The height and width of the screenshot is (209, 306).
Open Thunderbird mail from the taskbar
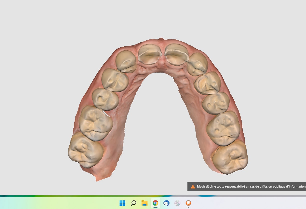coord(166,203)
